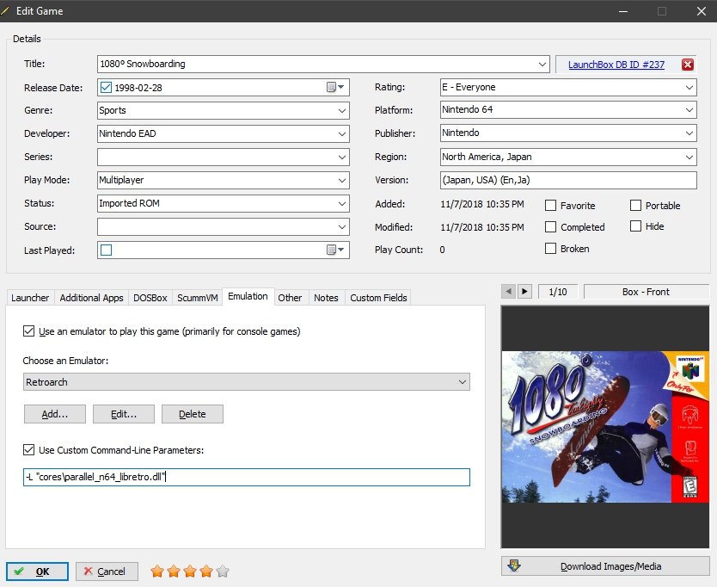Switch to the DOSBox tab
The height and width of the screenshot is (587, 717).
point(150,298)
